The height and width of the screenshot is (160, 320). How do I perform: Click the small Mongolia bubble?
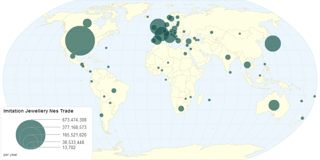(x=240, y=33)
